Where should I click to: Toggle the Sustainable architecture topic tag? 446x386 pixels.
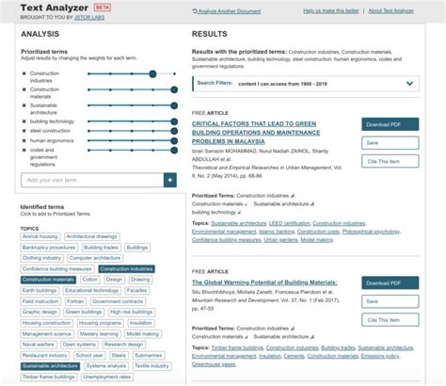pos(50,366)
